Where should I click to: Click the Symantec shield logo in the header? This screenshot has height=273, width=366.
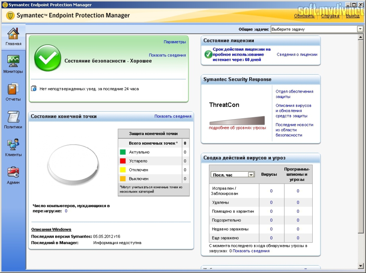pyautogui.click(x=10, y=15)
